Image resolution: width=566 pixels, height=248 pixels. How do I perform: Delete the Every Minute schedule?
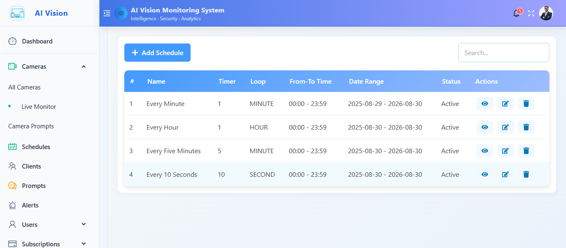point(526,104)
